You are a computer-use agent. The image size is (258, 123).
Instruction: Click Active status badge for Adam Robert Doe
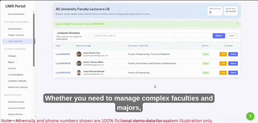[206, 54]
